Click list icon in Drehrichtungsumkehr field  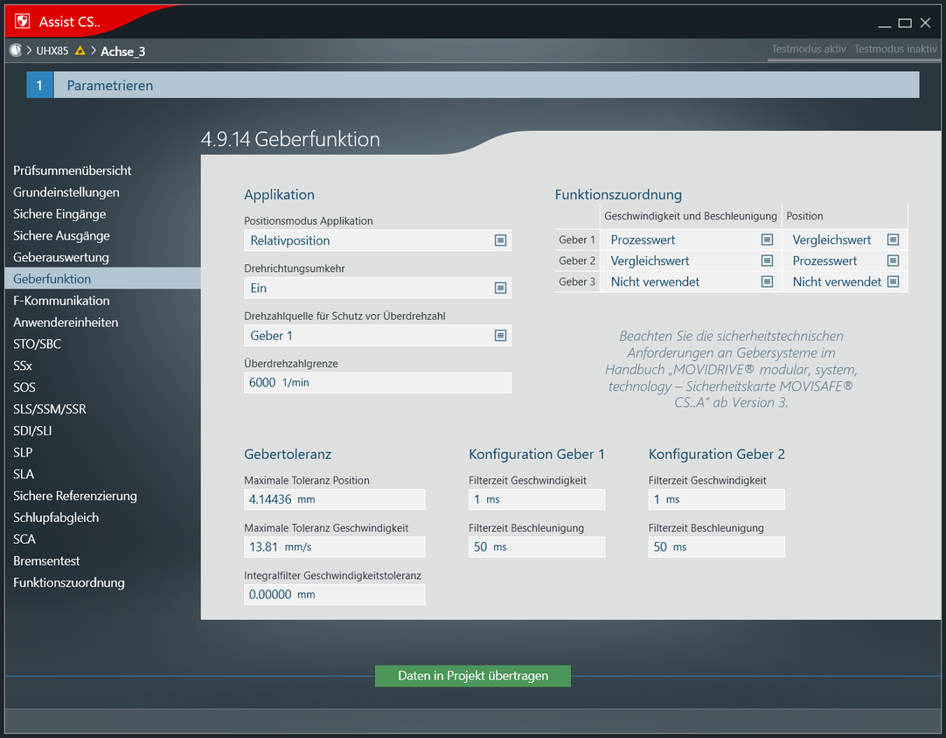[500, 288]
